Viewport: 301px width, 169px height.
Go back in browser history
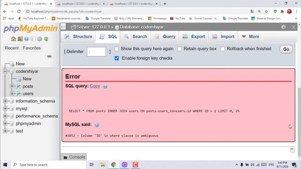pos(5,11)
